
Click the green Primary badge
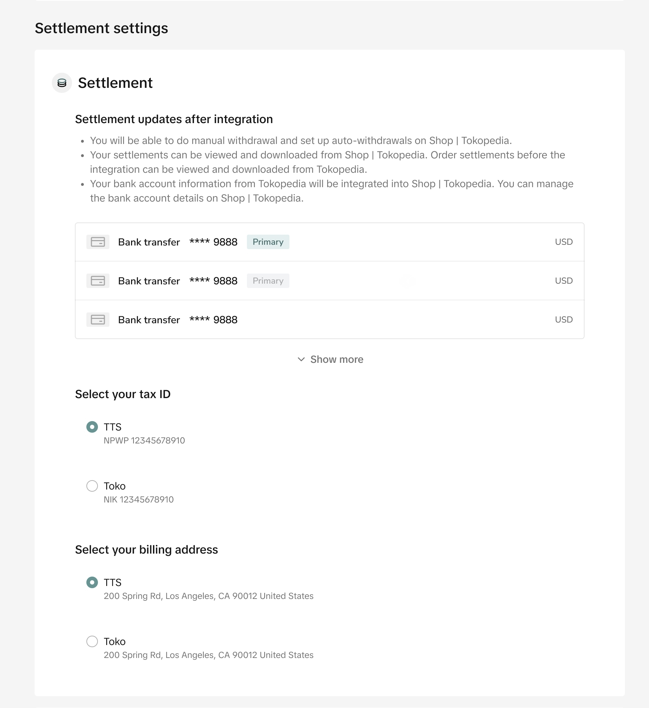tap(268, 242)
